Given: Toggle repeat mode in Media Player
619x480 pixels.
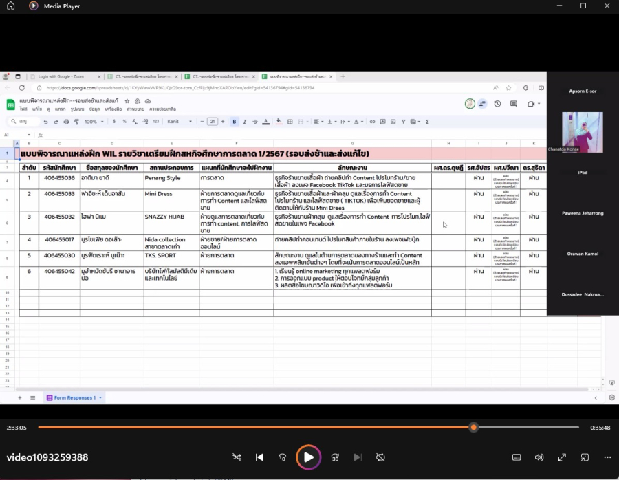Looking at the screenshot, I should 380,457.
